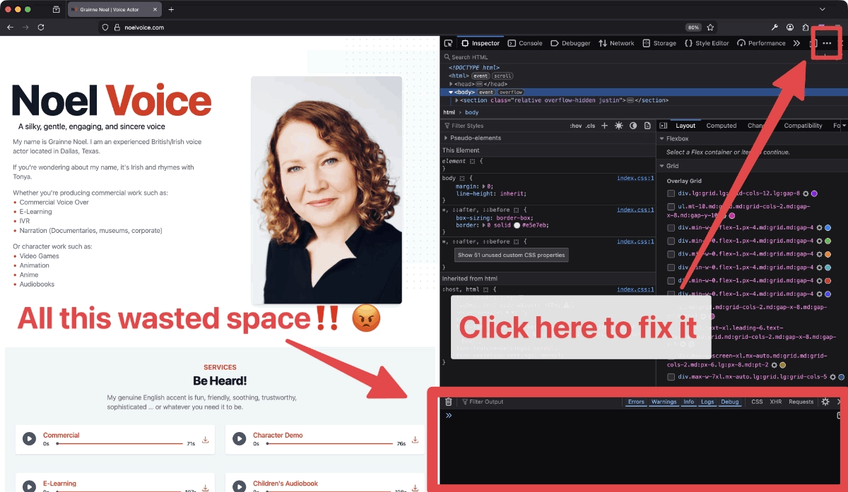This screenshot has height=492, width=848.
Task: Add a new CSS rule with the plus icon
Action: (x=604, y=126)
